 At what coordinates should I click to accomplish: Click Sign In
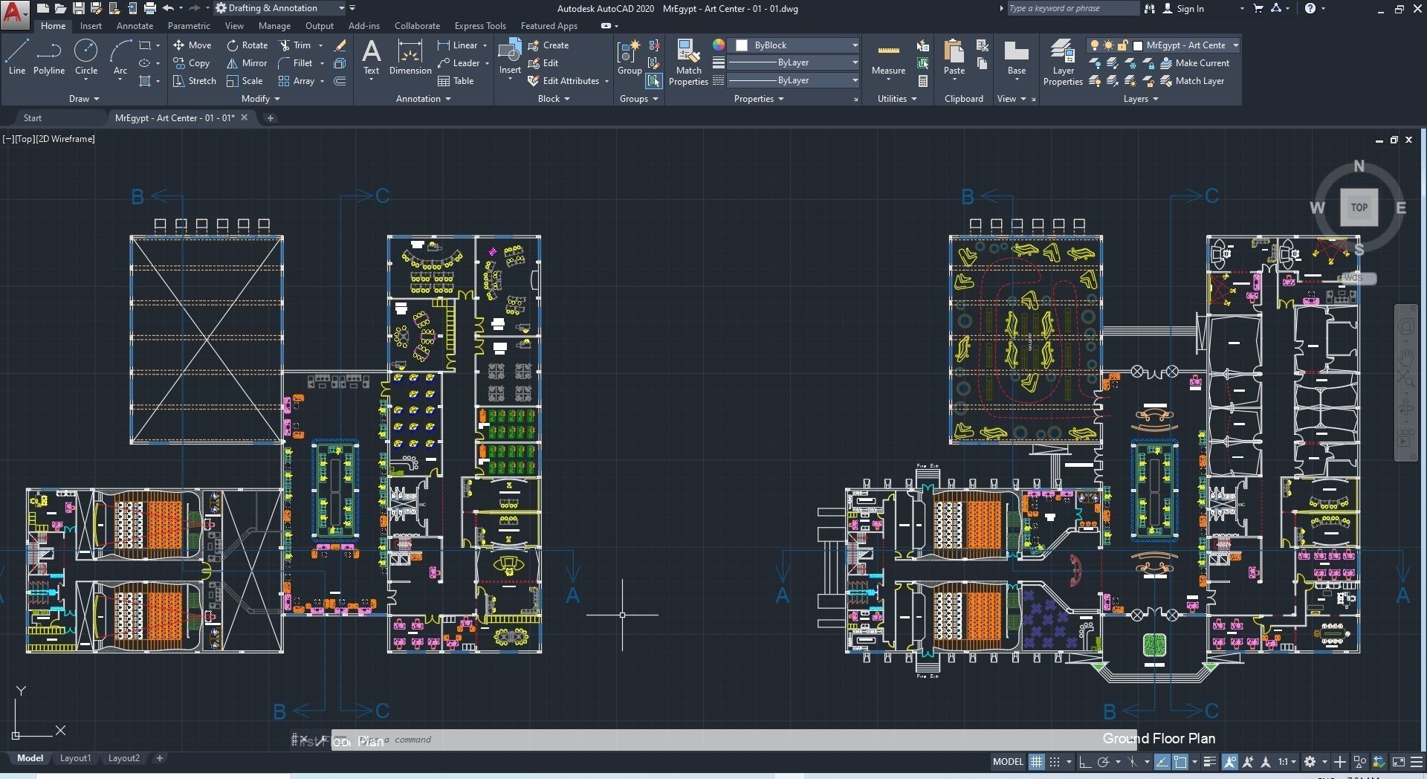[x=1183, y=9]
